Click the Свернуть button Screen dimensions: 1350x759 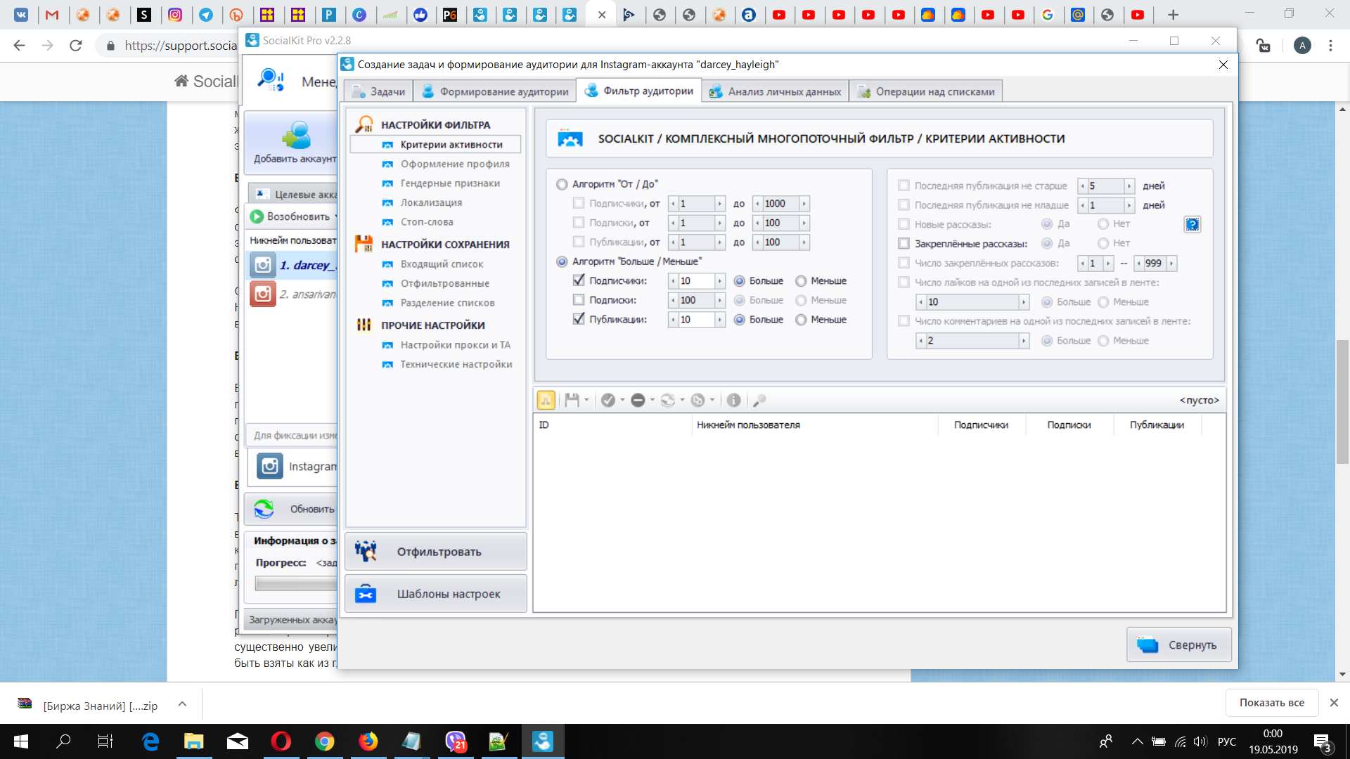point(1179,644)
